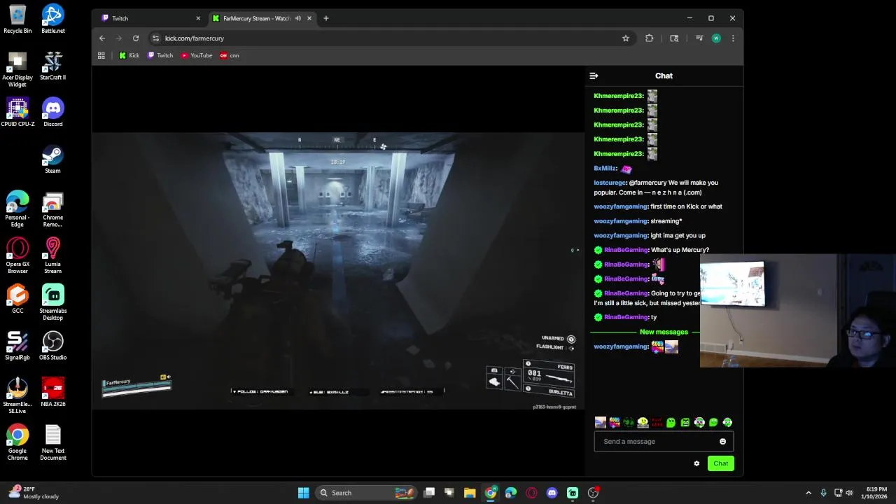Screen dimensions: 896x504
Task: Open the weather widget showing 28°F
Action: pyautogui.click(x=32, y=493)
